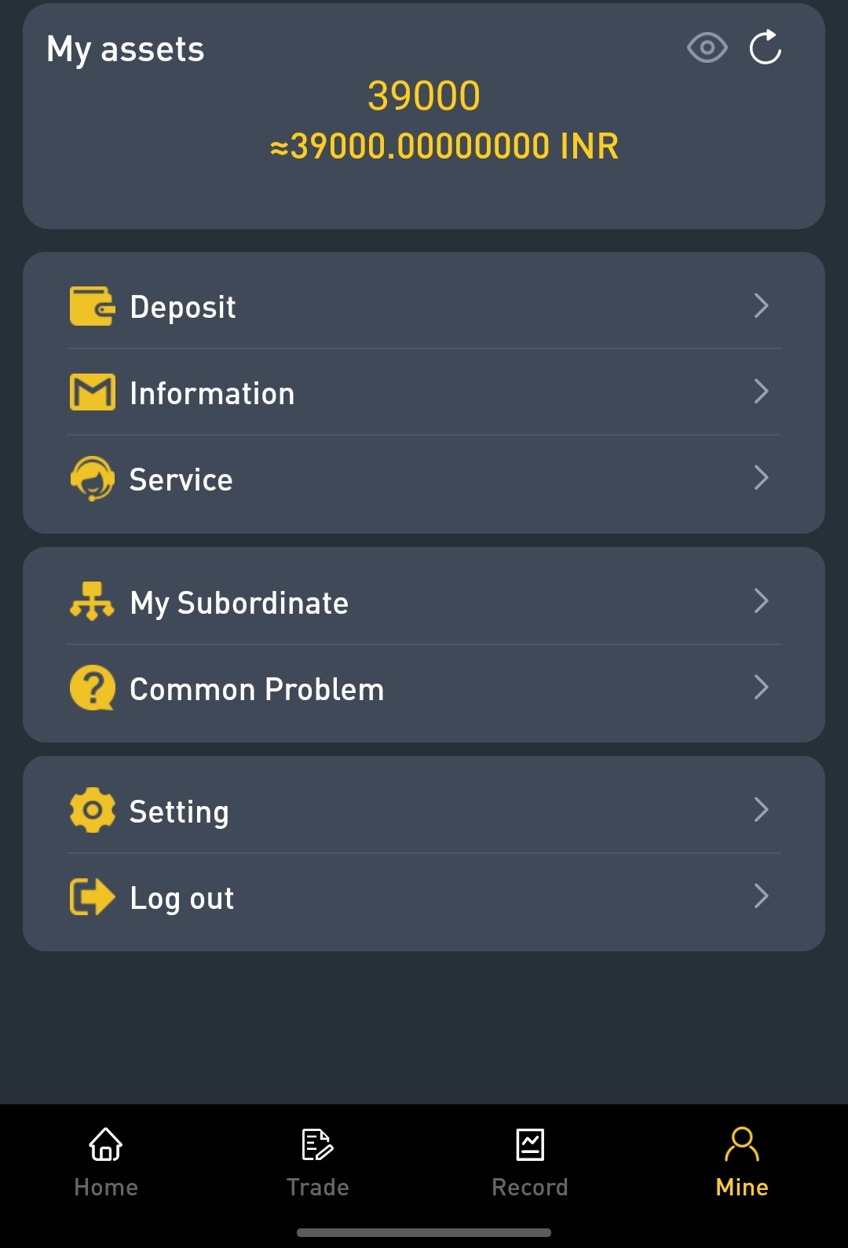Tap the Setting gear icon
The width and height of the screenshot is (848, 1248).
click(92, 810)
